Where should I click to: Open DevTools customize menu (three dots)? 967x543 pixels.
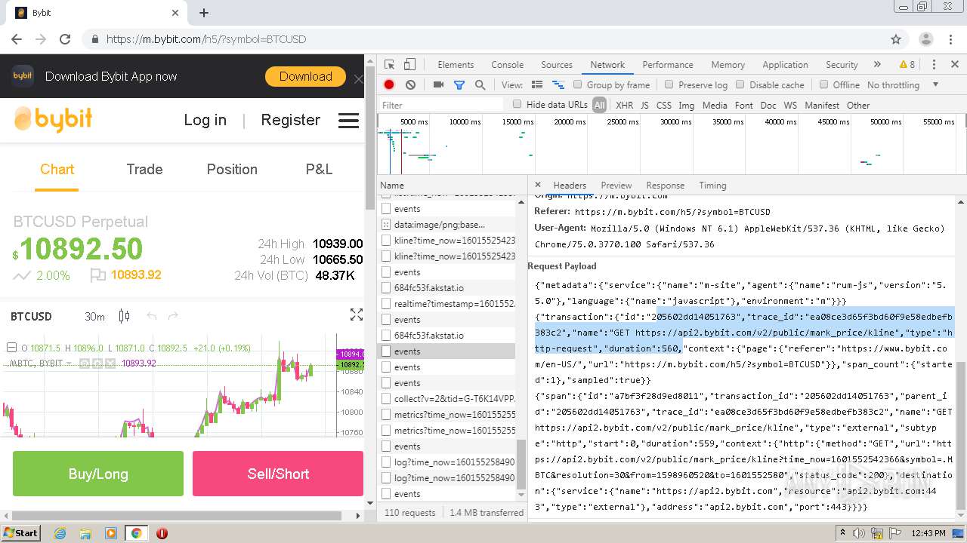click(934, 65)
